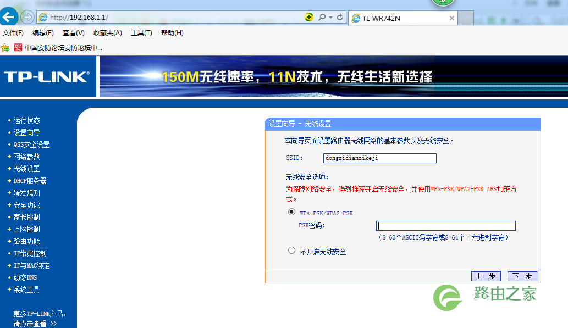
Task: Click the 8-63个ASCII码字符 hint text
Action: [443, 237]
